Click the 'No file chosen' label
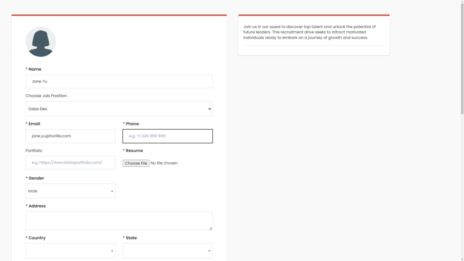Viewport: 464px width, 261px height. [164, 163]
